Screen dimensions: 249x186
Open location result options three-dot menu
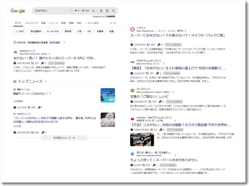(x=64, y=43)
